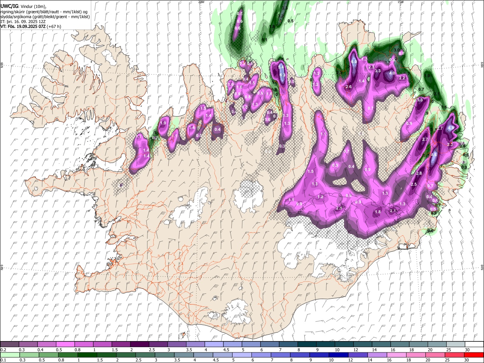Select the bright red rain-scale swatch labeled 30
Image resolution: width=484 pixels, height=363 pixels.
click(474, 355)
